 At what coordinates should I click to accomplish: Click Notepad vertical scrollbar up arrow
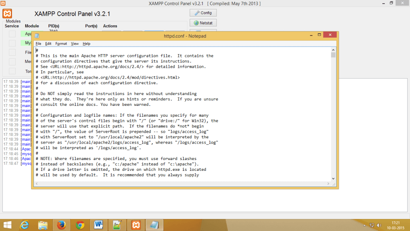coord(333,50)
